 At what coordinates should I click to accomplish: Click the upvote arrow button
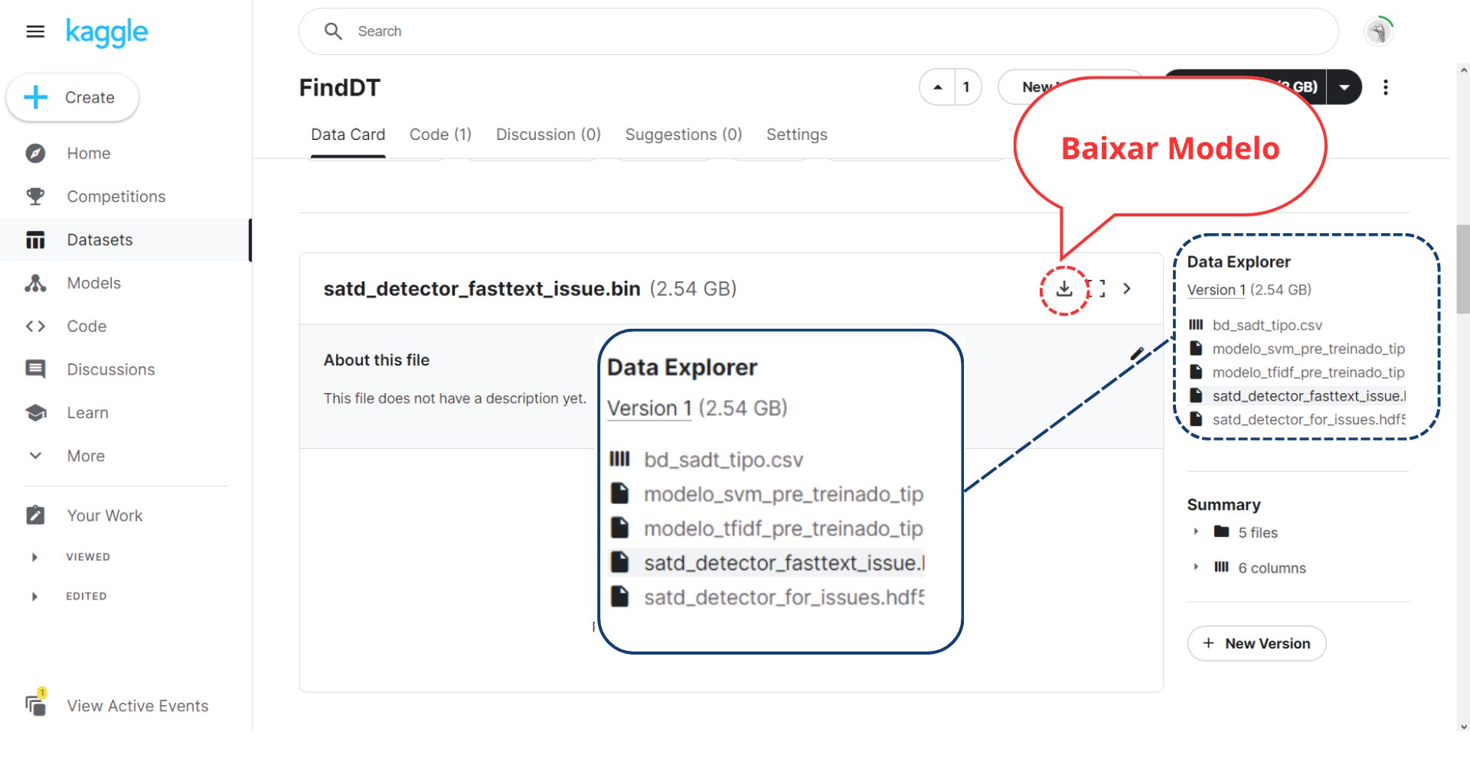click(x=938, y=87)
